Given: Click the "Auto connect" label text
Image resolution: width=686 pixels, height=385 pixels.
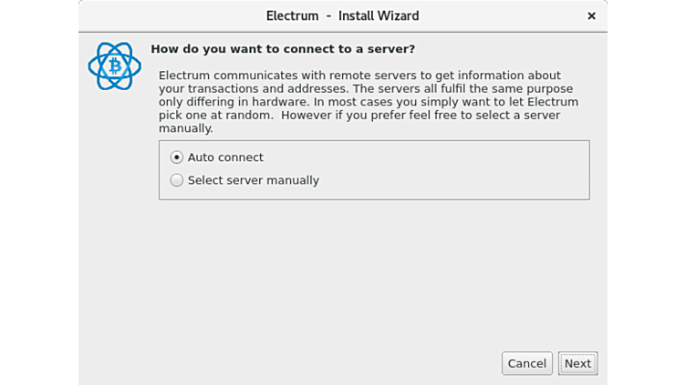Looking at the screenshot, I should pos(225,157).
